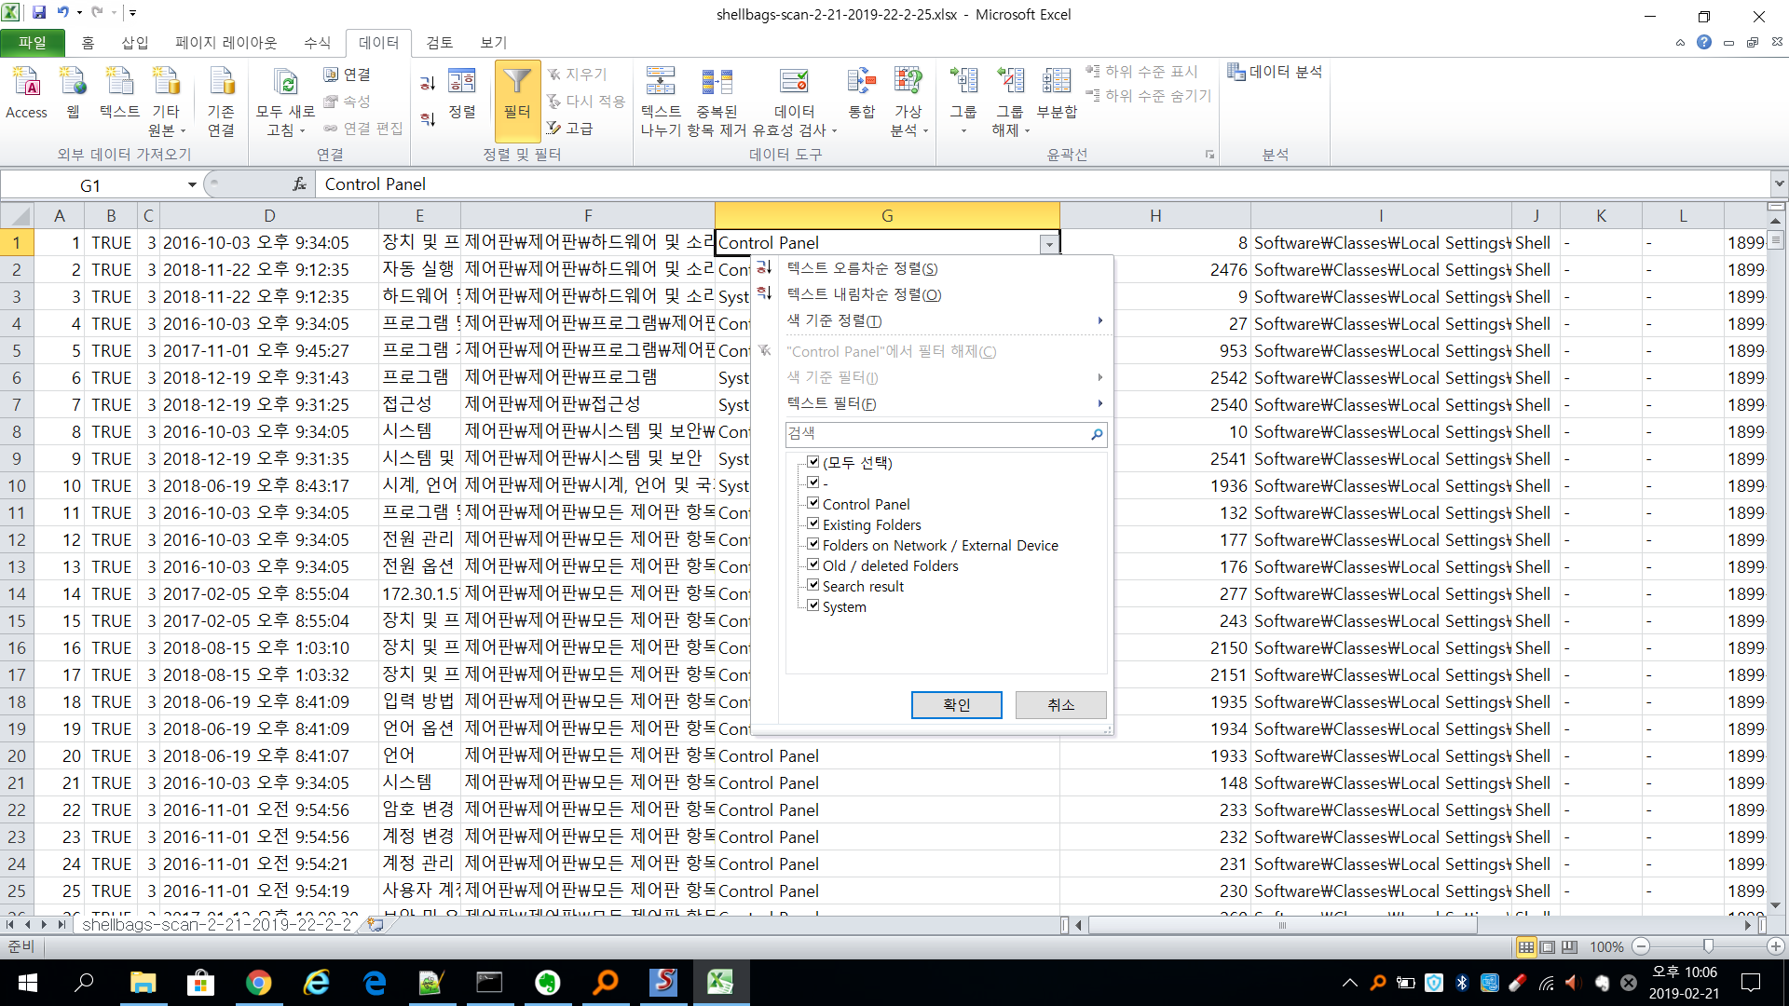Screen dimensions: 1789x1006
Task: Toggle the Search result checkbox
Action: pos(813,585)
